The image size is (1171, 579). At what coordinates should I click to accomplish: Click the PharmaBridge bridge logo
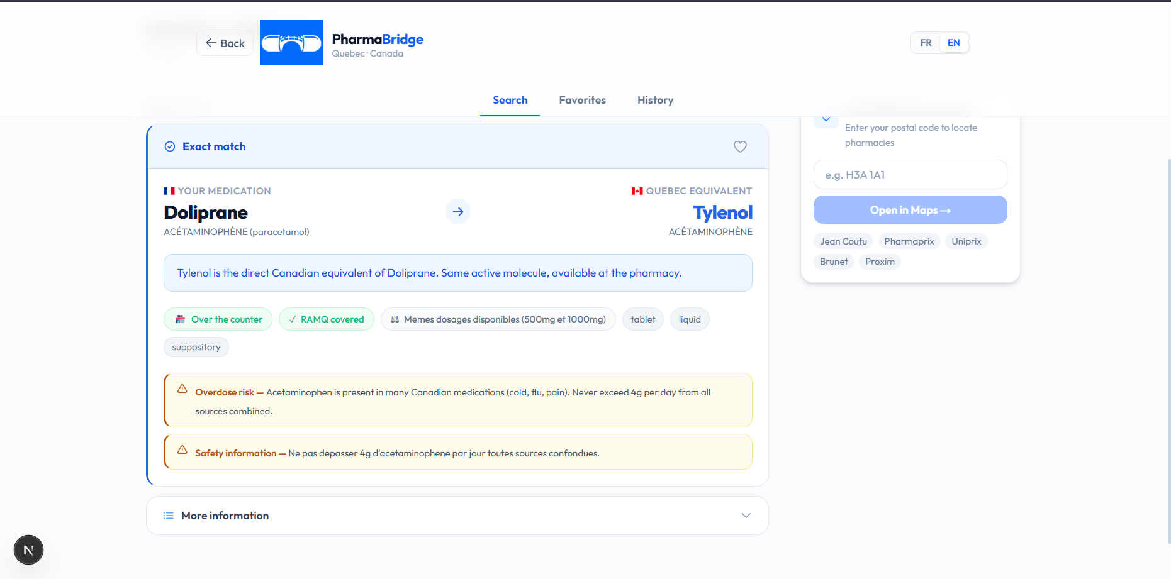tap(291, 43)
